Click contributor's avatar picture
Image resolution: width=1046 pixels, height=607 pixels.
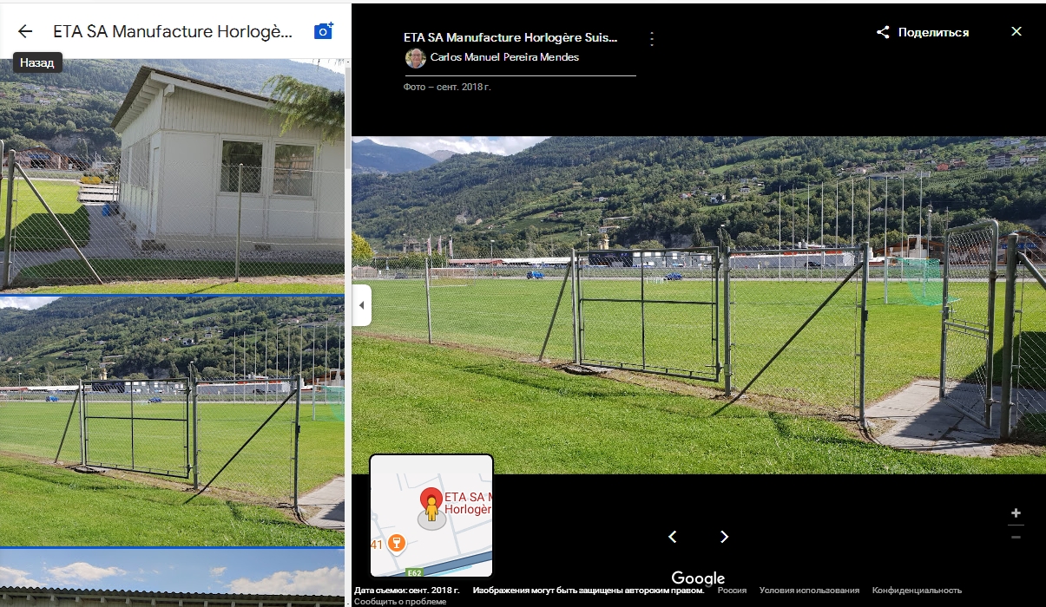[x=416, y=58]
